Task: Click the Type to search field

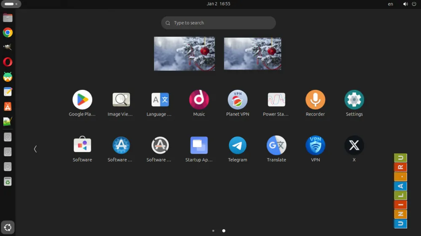Action: click(218, 23)
